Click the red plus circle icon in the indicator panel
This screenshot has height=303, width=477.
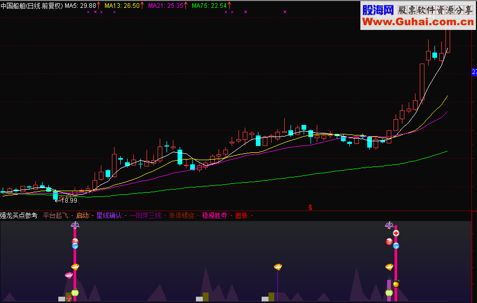pos(396,233)
